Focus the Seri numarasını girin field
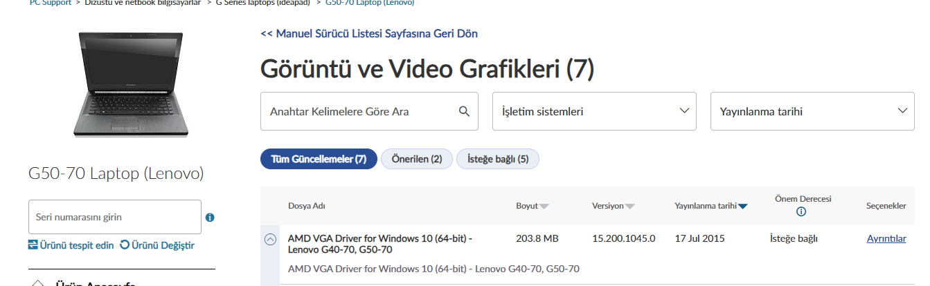Image resolution: width=930 pixels, height=286 pixels. (x=115, y=217)
